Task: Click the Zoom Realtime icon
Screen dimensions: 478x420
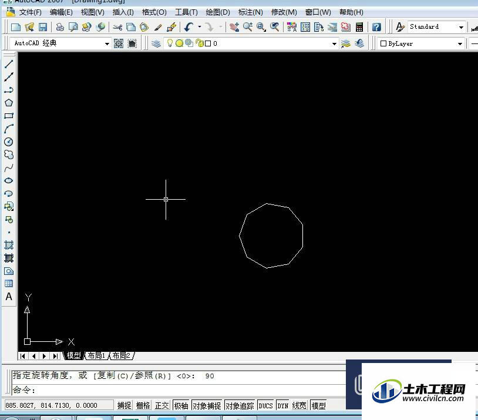Action: tap(248, 27)
